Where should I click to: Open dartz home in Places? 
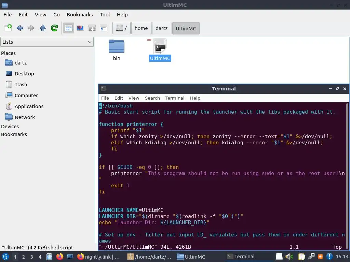point(21,63)
